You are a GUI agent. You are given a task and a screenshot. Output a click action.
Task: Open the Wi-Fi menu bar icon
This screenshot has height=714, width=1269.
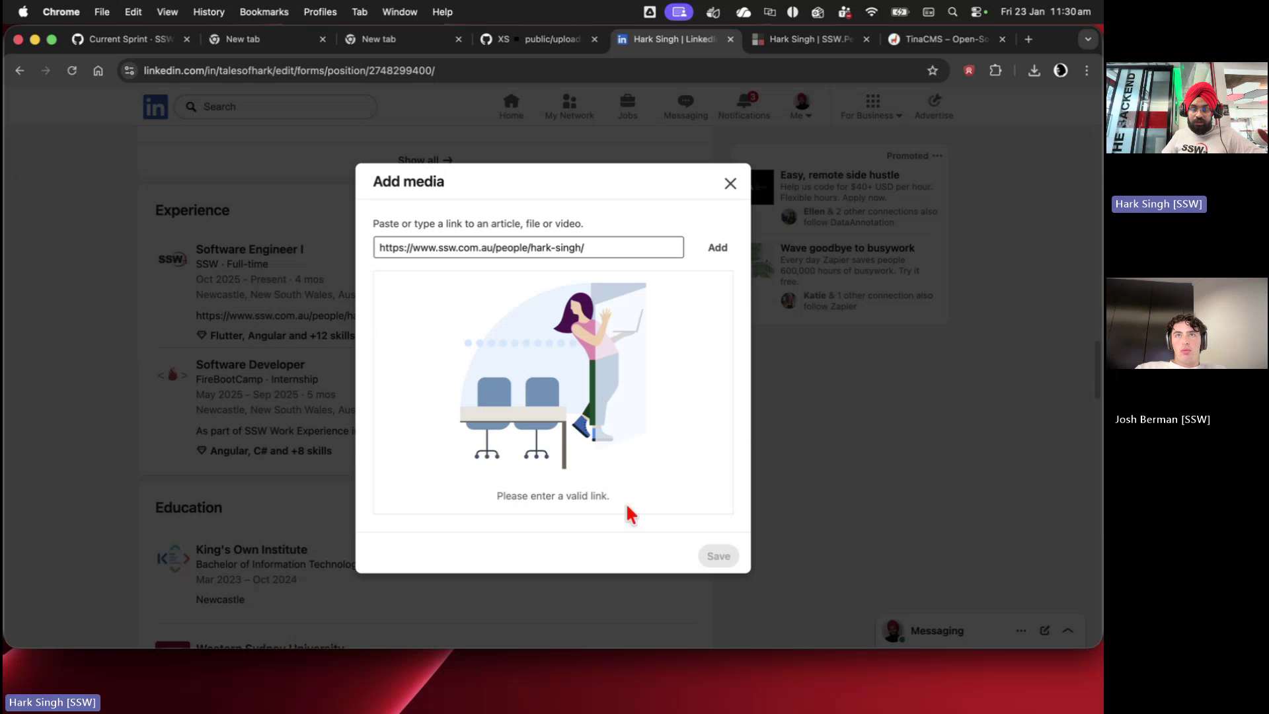[x=872, y=11]
